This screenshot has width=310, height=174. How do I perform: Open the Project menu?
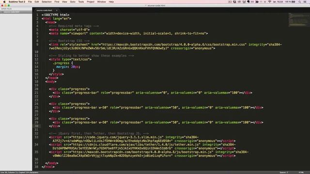pos(91,2)
